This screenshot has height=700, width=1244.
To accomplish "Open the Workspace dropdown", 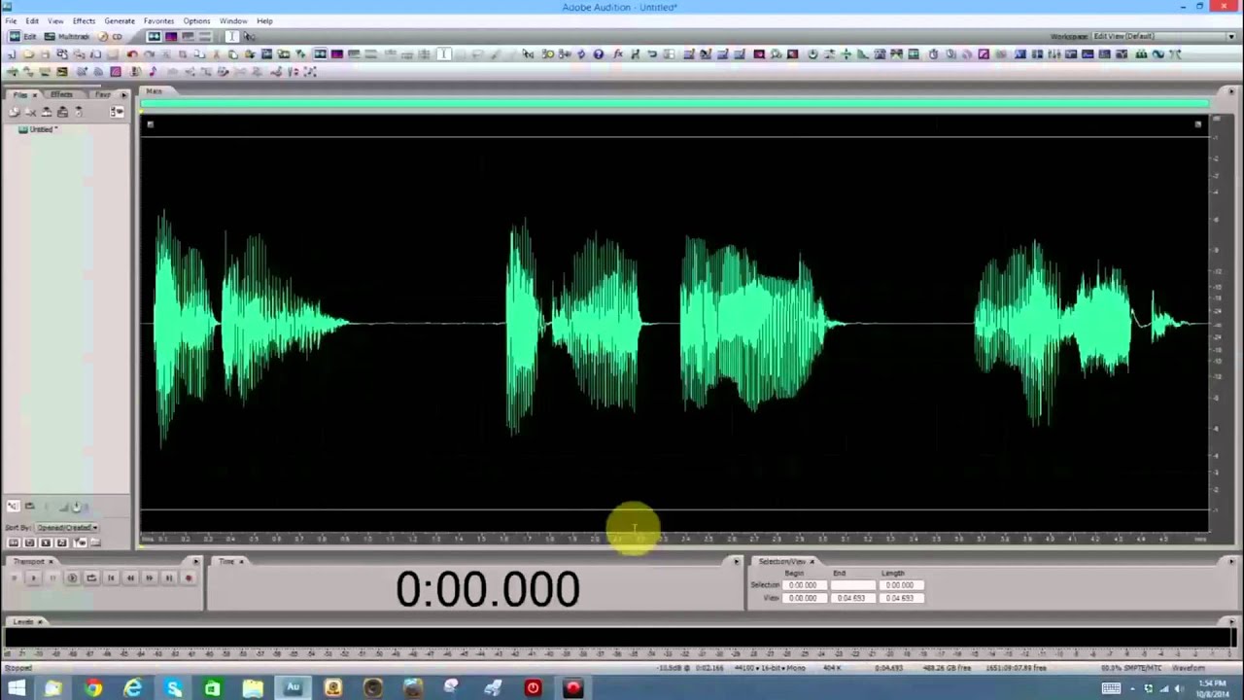I will [x=1162, y=36].
